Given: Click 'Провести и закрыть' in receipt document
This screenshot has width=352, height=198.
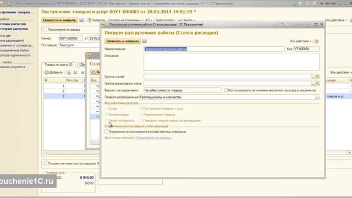Looking at the screenshot, I should (x=59, y=20).
